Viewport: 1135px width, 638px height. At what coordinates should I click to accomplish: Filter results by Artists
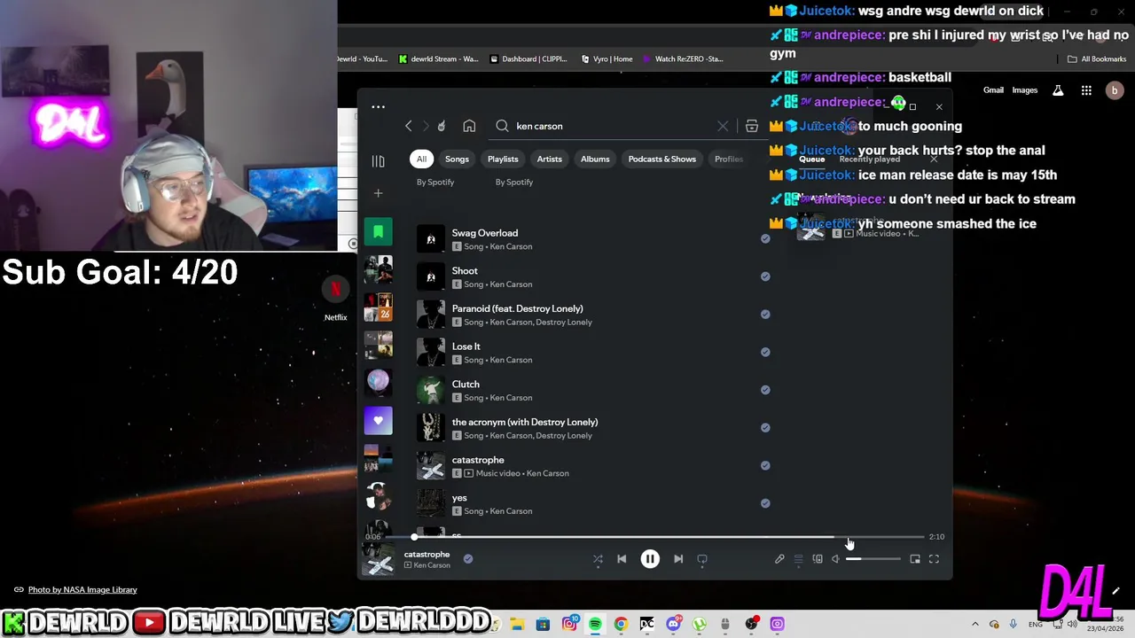click(550, 159)
